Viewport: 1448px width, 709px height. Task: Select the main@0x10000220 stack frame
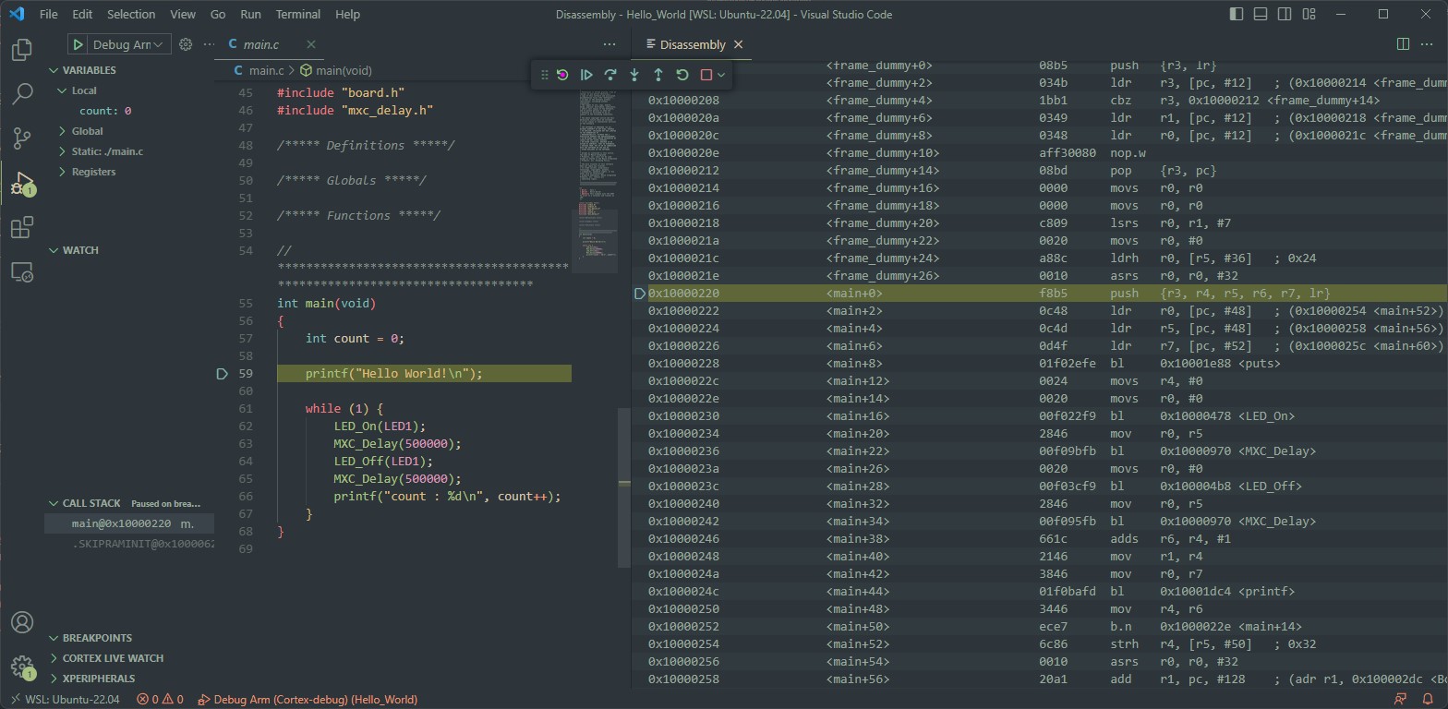[x=129, y=523]
